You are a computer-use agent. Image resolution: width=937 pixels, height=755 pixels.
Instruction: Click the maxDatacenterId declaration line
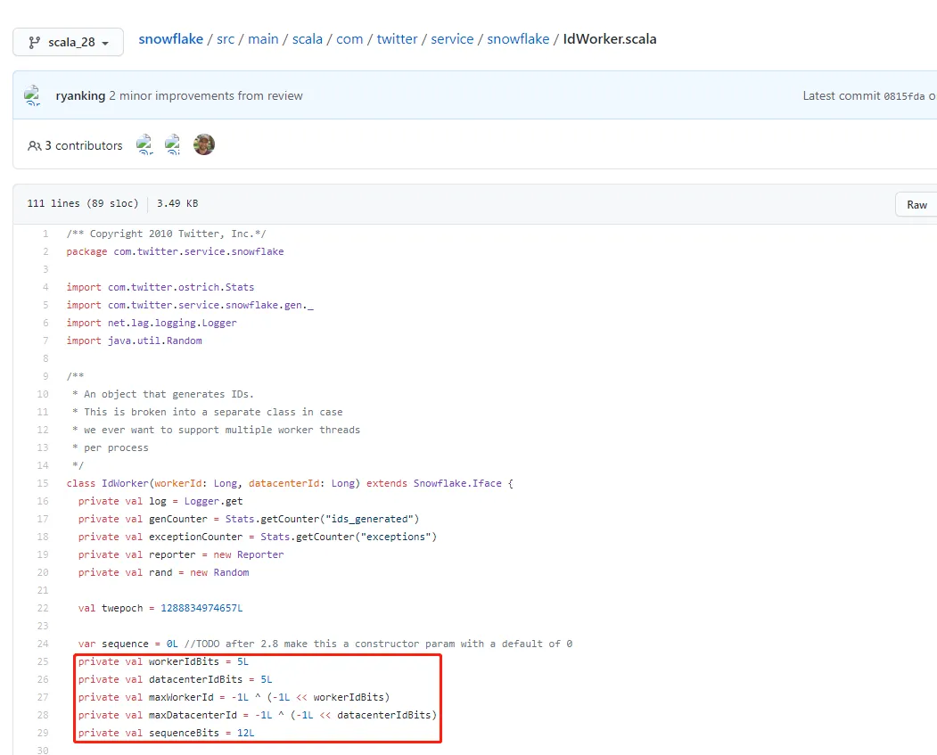click(x=258, y=716)
